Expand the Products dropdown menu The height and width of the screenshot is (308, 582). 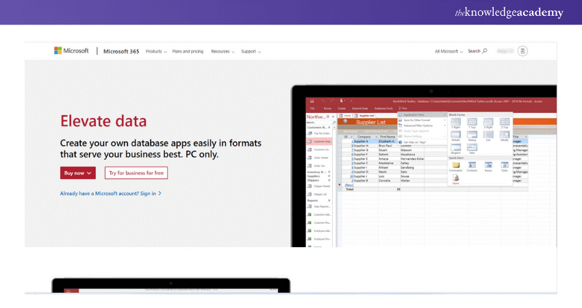tap(155, 51)
